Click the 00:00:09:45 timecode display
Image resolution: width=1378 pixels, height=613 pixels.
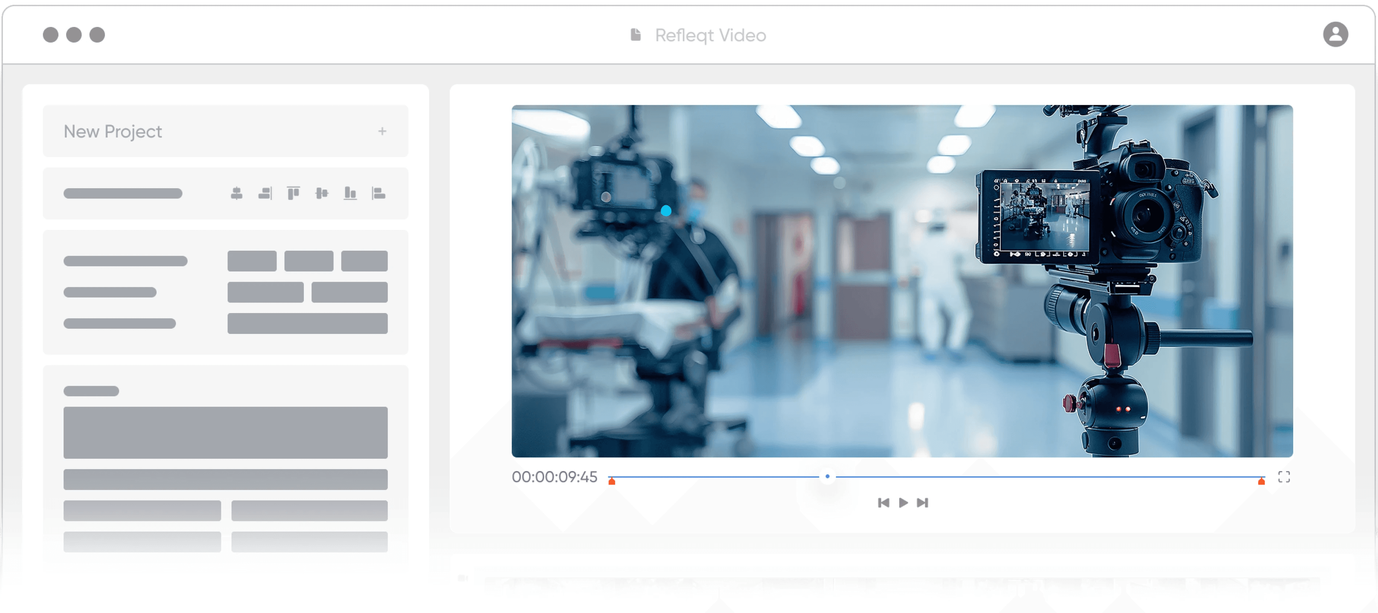coord(554,477)
